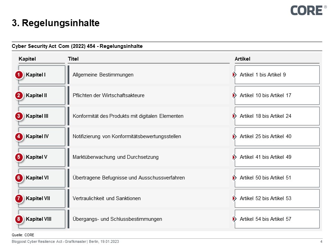The image size is (331, 248).
Task: Click the red number 4 circle badge
Action: (19, 137)
